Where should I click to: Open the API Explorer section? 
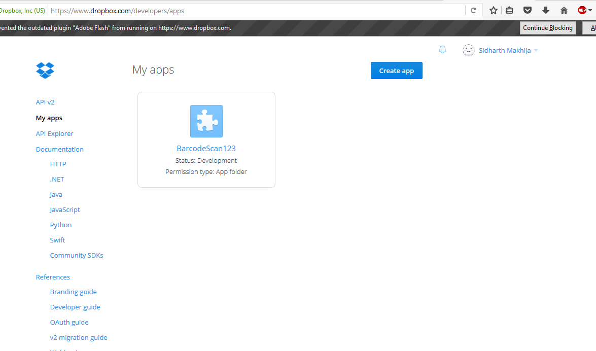pos(54,133)
